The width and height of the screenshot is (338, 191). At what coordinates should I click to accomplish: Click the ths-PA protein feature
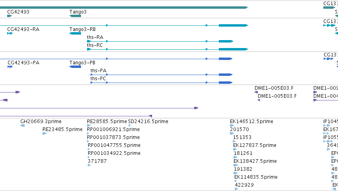tap(161, 75)
